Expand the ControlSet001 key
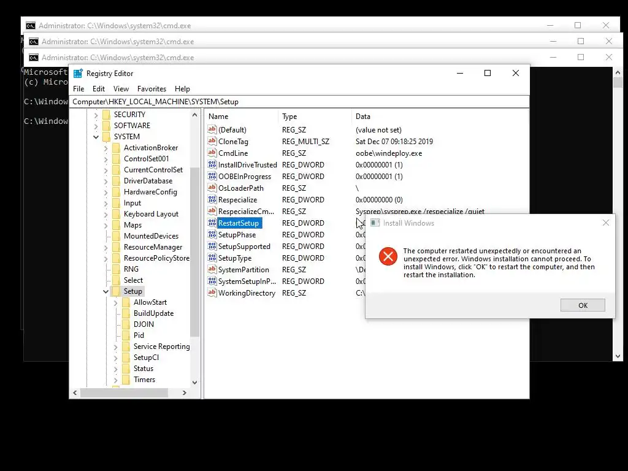 [105, 159]
